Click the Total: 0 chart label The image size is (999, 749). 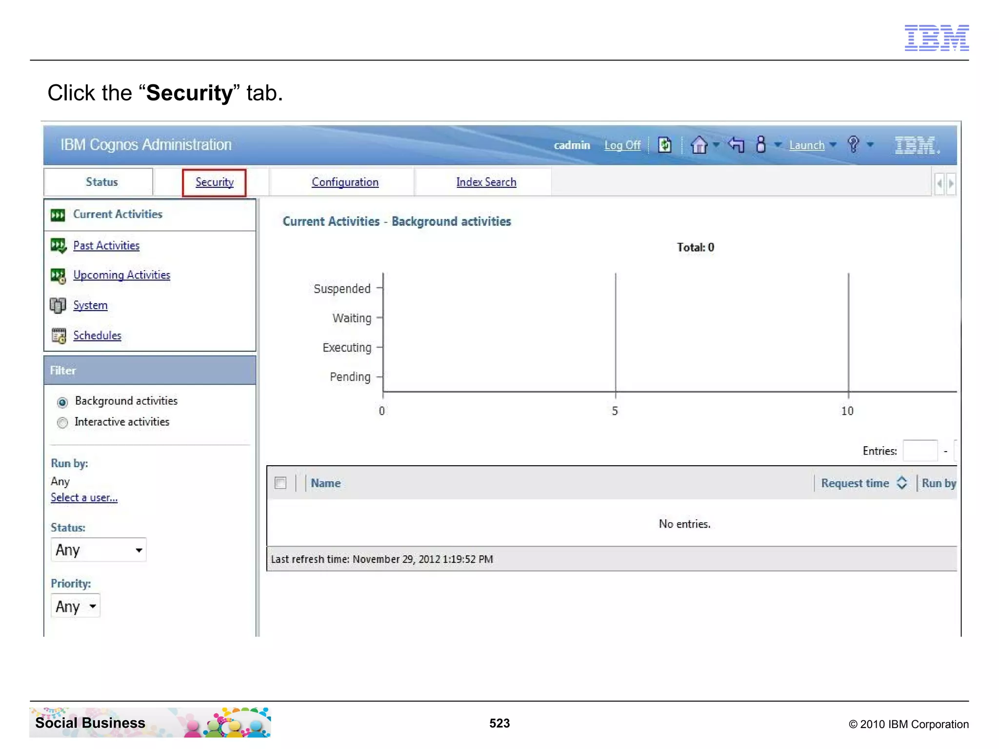[695, 247]
